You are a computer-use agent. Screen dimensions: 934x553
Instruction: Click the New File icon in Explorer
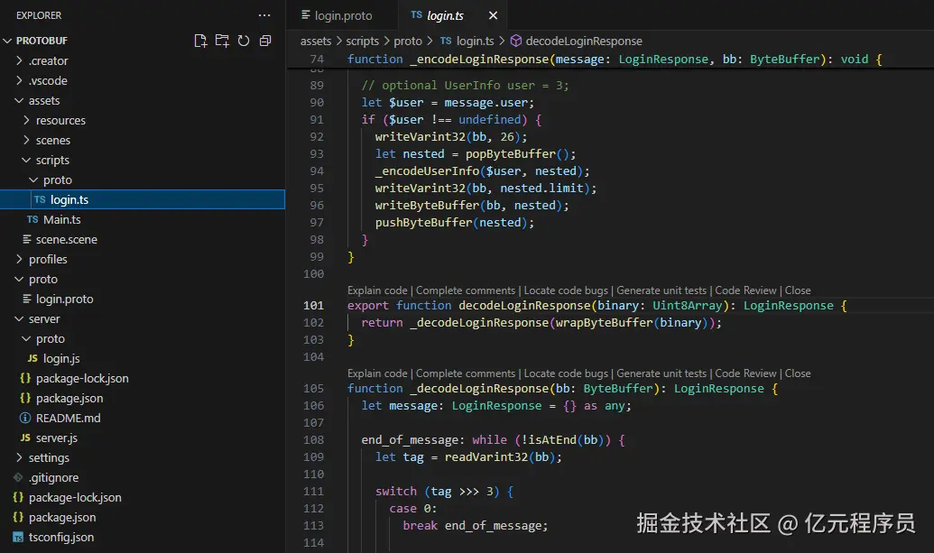200,41
